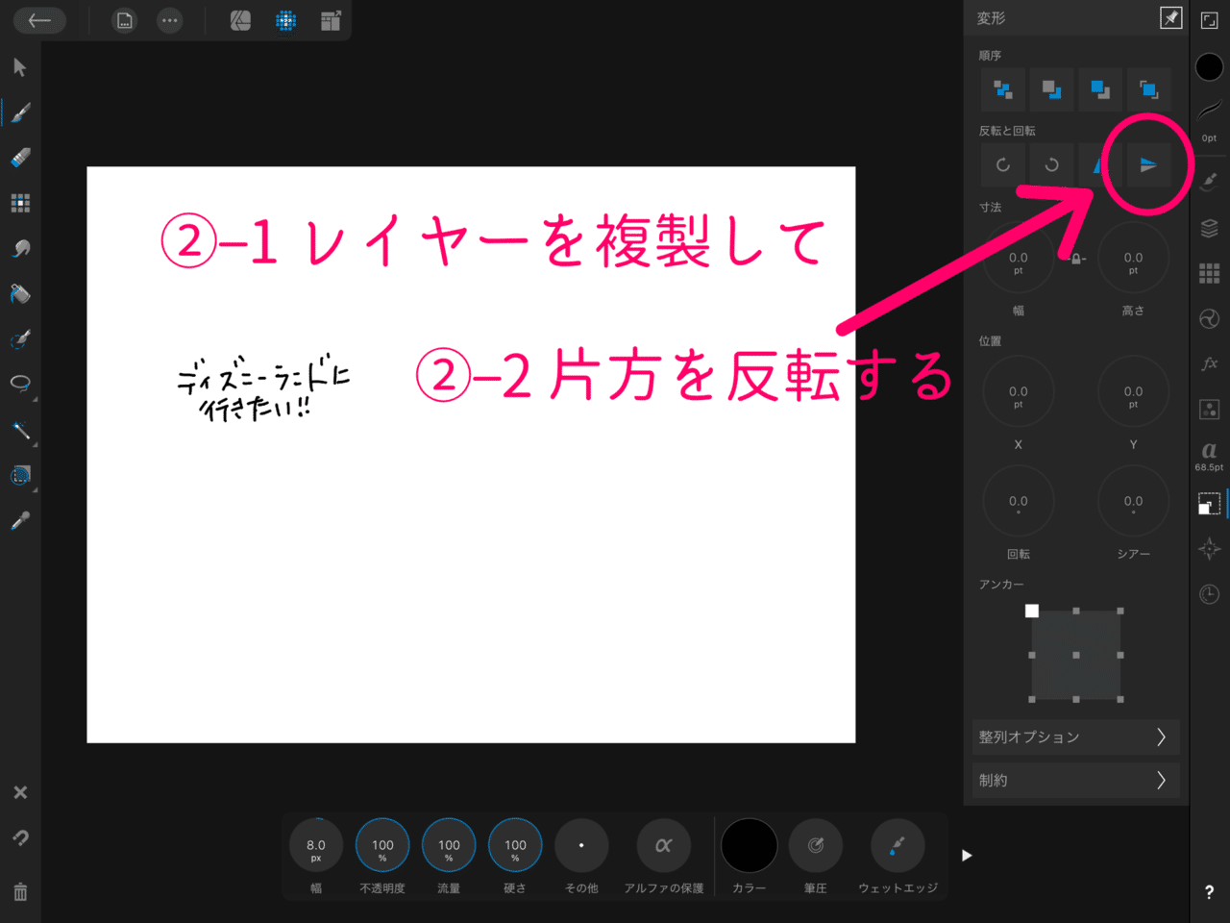1230x923 pixels.
Task: Tap the カラー color swatch
Action: click(749, 845)
